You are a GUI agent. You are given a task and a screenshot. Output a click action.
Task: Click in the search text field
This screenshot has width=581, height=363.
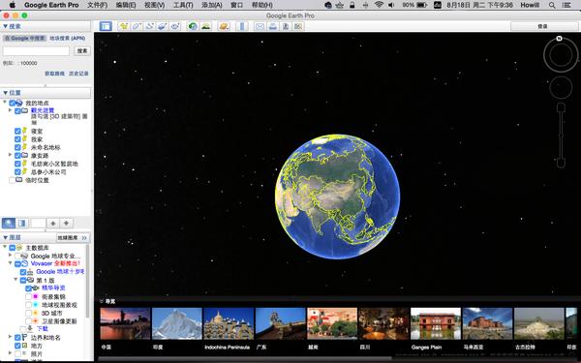(36, 50)
